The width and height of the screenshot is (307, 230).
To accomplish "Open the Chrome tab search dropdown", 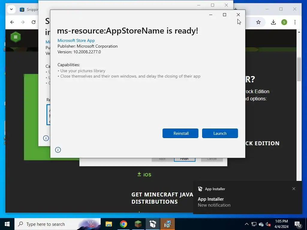I will pyautogui.click(x=11, y=9).
